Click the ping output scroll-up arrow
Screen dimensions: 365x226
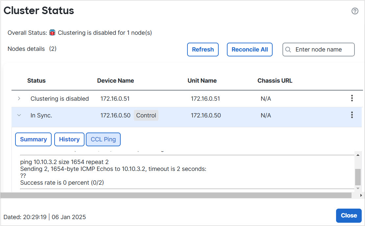358,154
